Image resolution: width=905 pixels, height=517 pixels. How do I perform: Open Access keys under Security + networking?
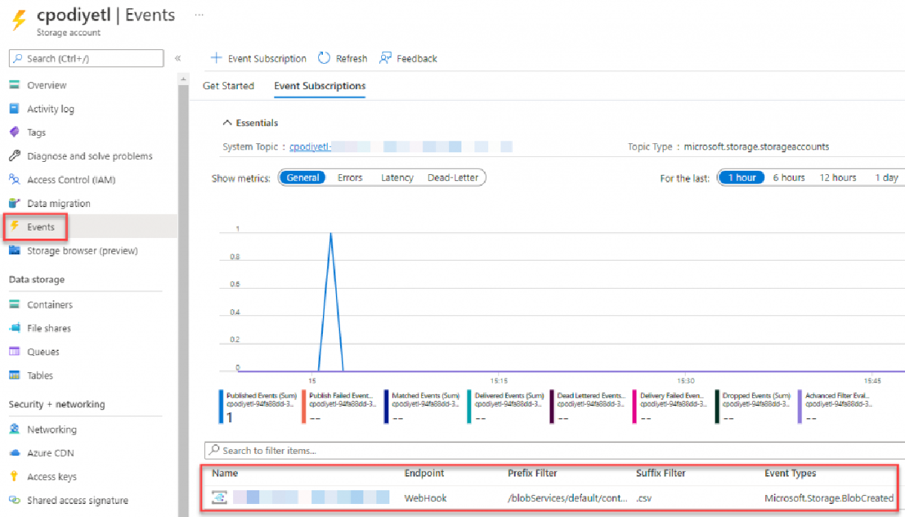point(49,476)
